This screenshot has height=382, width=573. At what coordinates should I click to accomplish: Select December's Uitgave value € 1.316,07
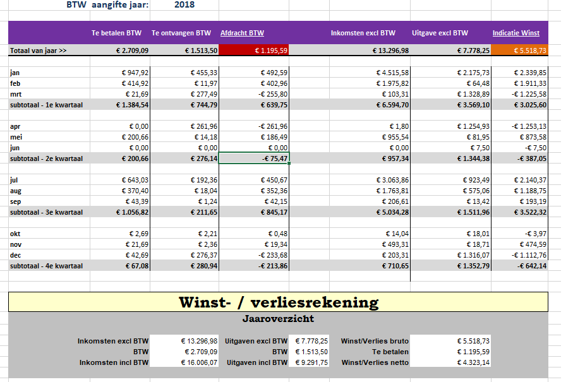[x=473, y=255]
